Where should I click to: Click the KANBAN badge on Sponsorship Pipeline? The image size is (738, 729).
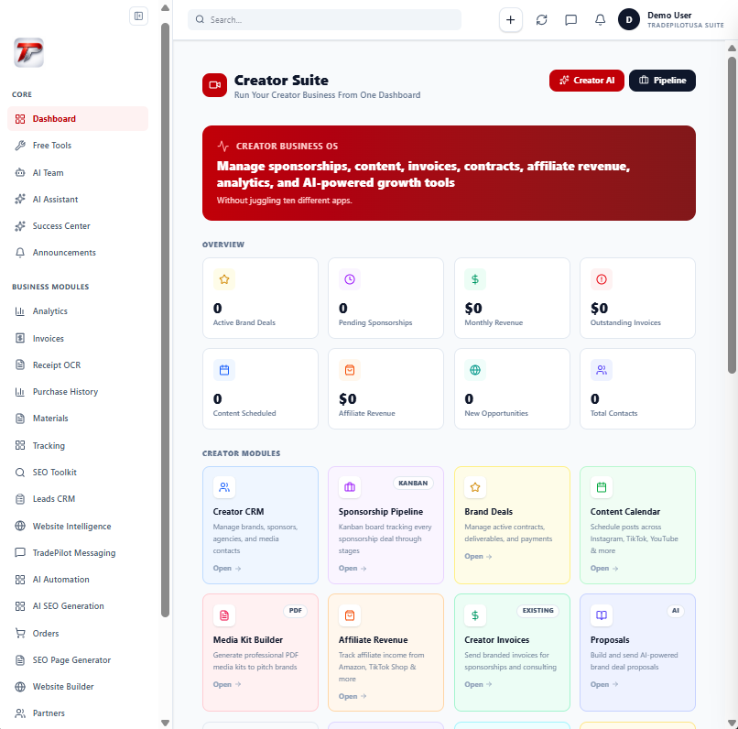(x=413, y=484)
